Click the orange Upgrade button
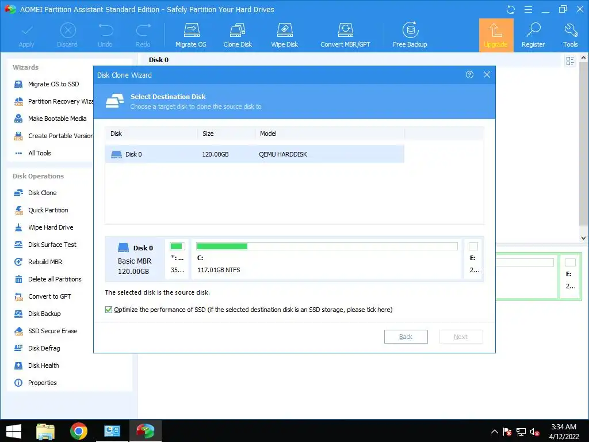 coord(496,35)
